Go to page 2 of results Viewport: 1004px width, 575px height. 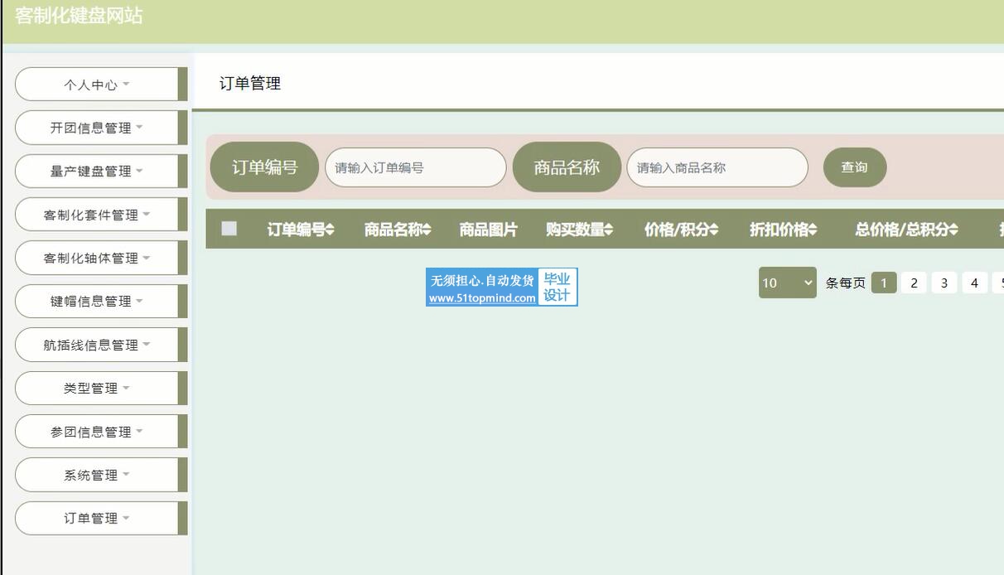pos(914,283)
